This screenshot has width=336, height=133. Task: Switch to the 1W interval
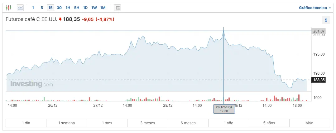click(94, 7)
